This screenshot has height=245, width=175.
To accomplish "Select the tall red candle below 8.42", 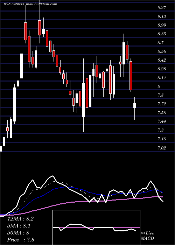I will click(131, 76).
